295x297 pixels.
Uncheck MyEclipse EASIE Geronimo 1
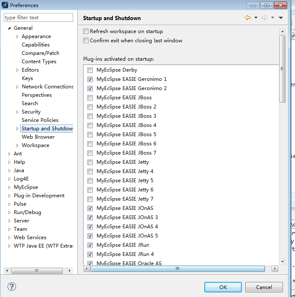click(90, 79)
